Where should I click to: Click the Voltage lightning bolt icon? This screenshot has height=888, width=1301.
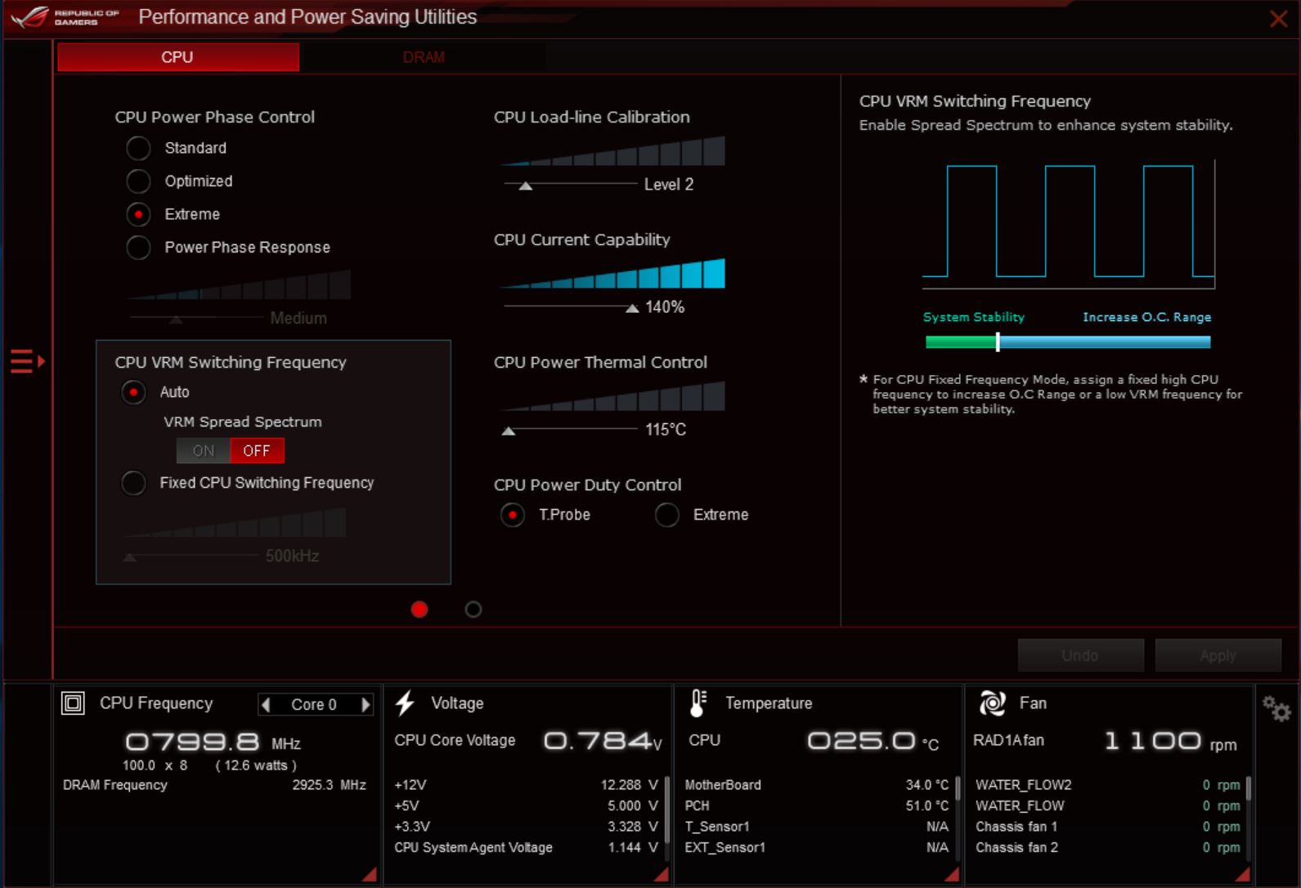pos(405,703)
